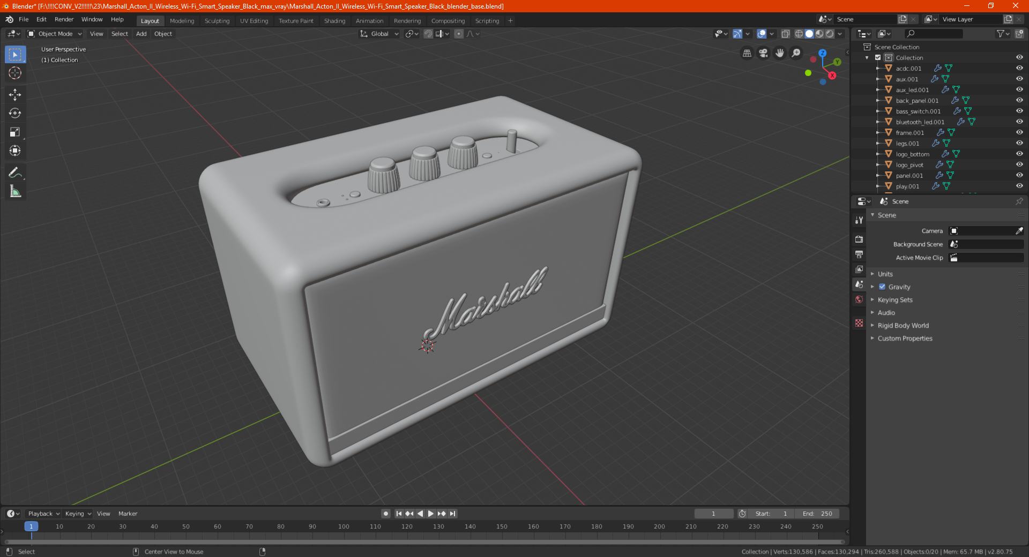
Task: Click the End frame field
Action: pos(817,514)
